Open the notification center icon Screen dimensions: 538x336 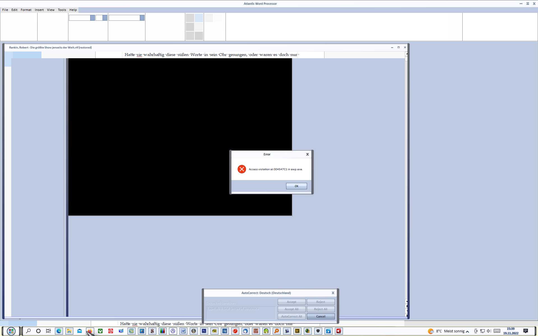click(x=526, y=331)
